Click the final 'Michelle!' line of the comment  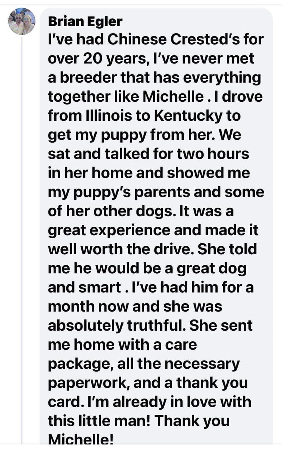point(80,439)
